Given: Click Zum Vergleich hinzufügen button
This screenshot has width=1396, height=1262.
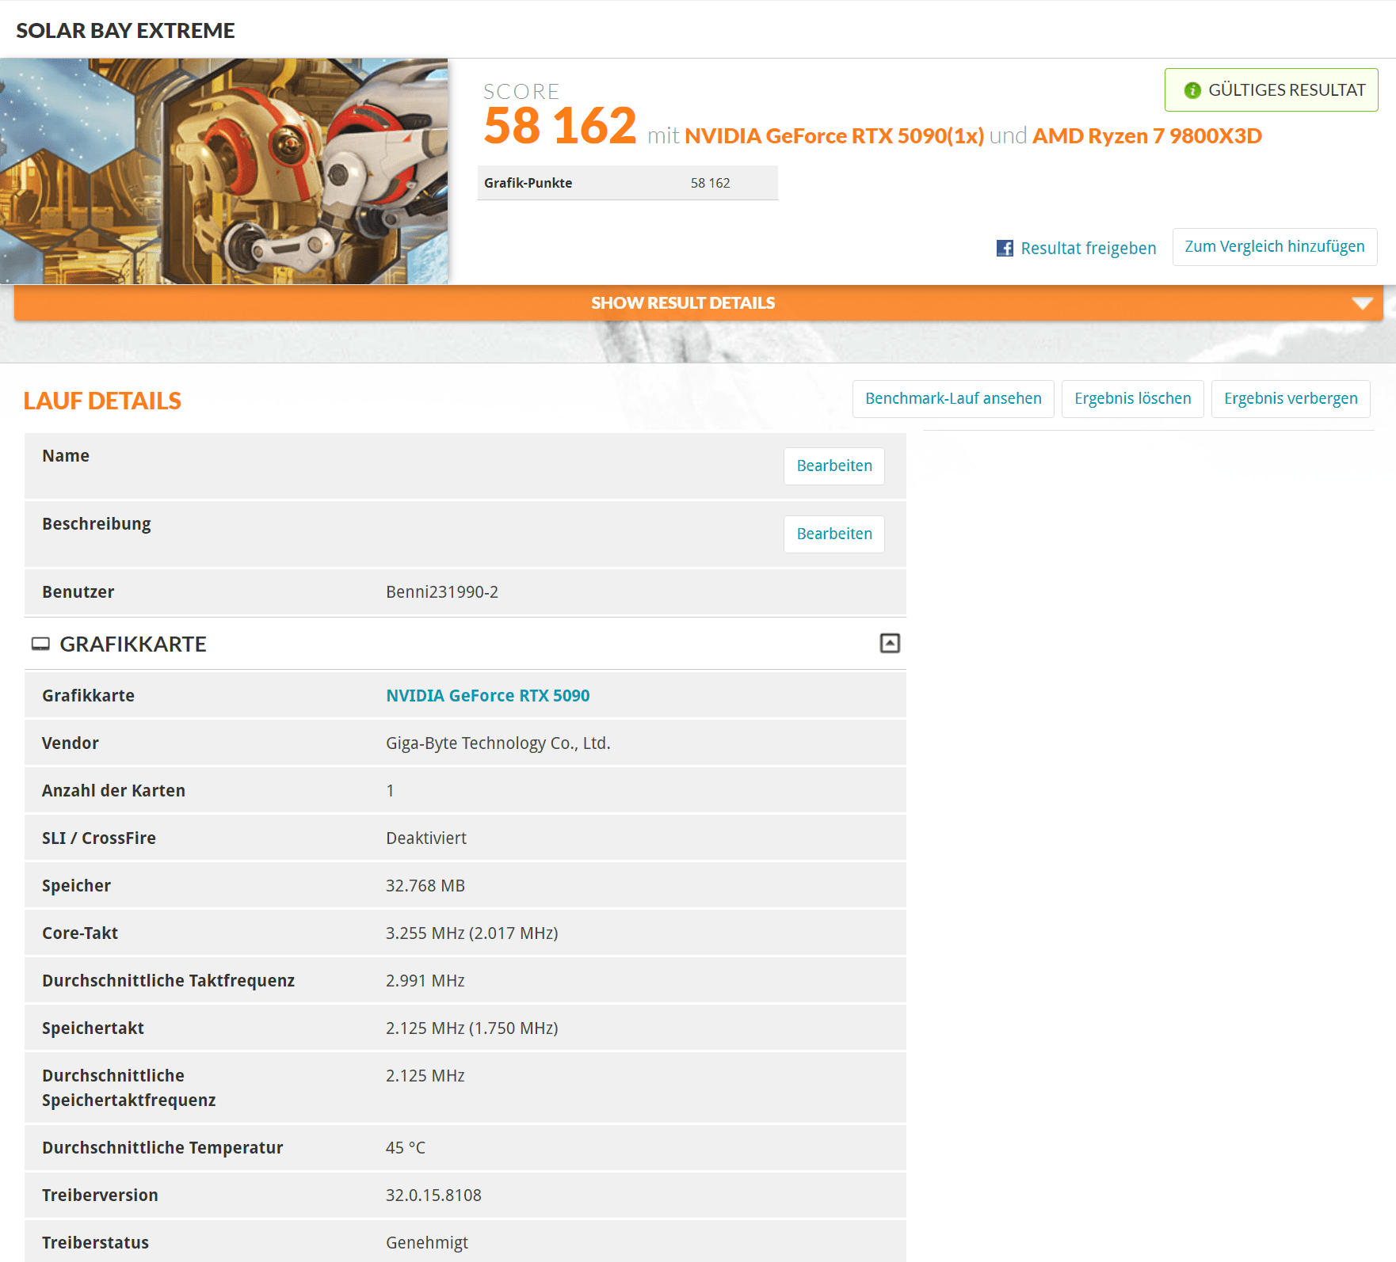Looking at the screenshot, I should (x=1274, y=247).
